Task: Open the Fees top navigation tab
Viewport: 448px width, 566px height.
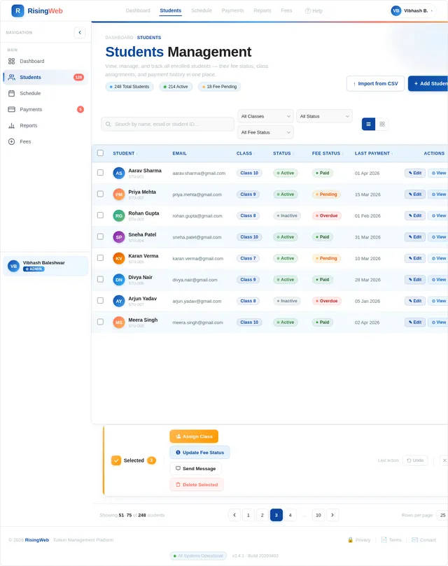Action: [x=286, y=11]
